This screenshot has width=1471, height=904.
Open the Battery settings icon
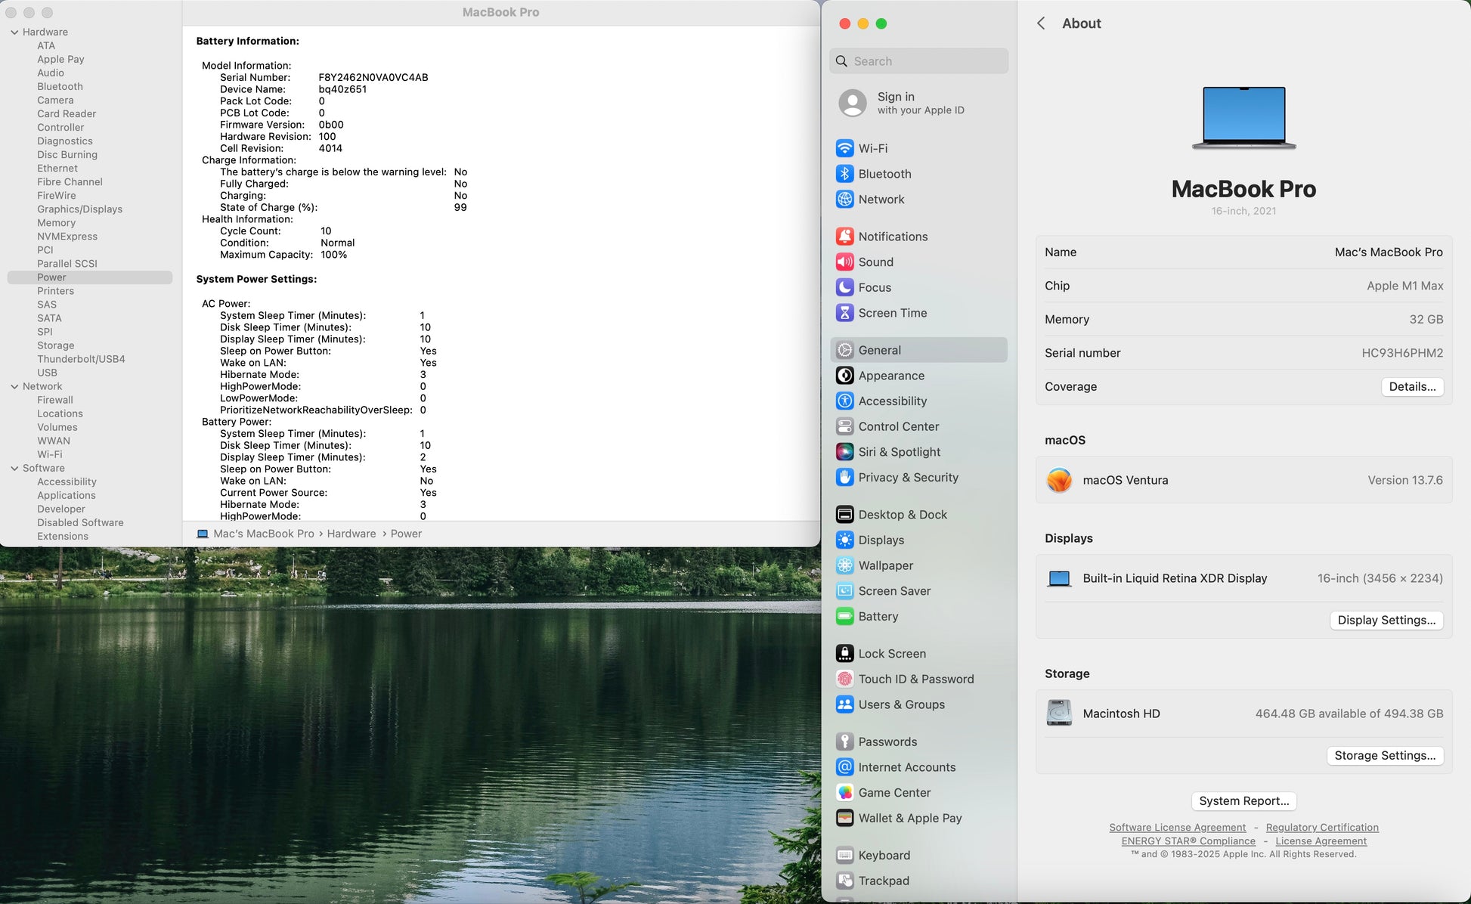[844, 617]
